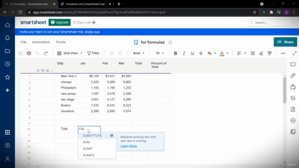
Task: Click the browser address bar URL
Action: (x=99, y=12)
